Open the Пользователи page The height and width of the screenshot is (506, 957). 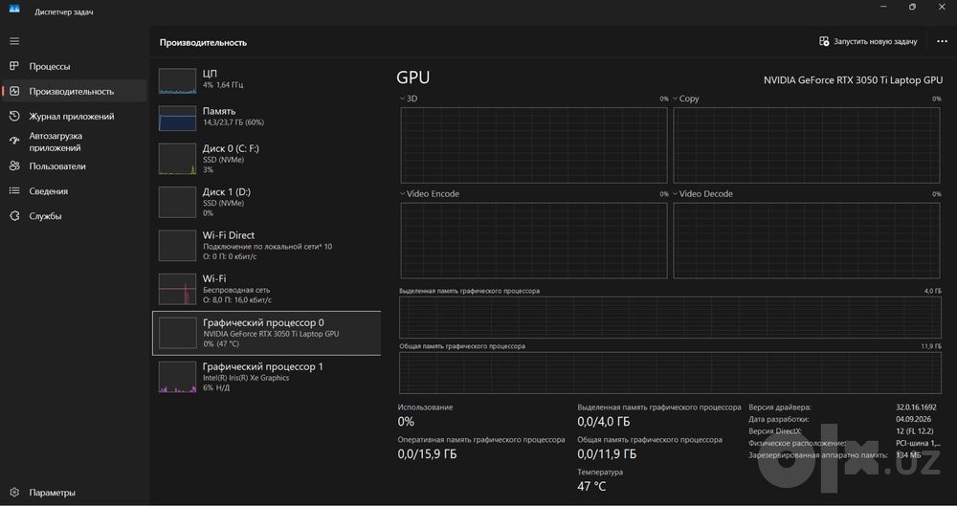(x=75, y=166)
